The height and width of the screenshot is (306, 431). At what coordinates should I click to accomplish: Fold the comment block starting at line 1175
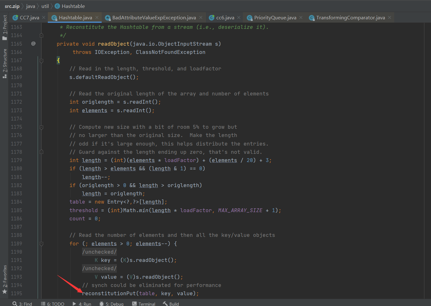coord(41,127)
